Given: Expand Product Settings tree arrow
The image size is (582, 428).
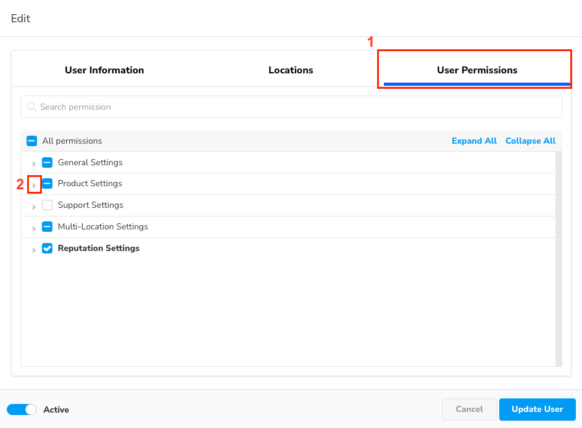Looking at the screenshot, I should (x=34, y=184).
